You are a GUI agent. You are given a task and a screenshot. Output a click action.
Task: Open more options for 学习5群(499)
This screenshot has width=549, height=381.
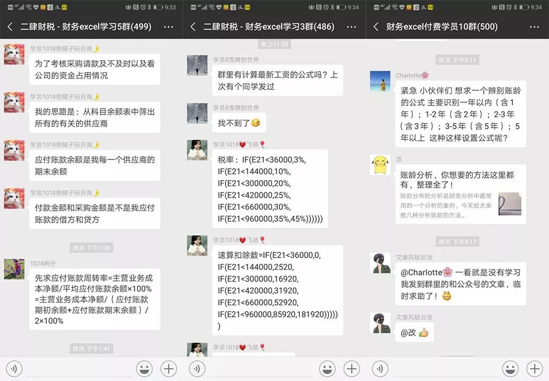click(168, 27)
